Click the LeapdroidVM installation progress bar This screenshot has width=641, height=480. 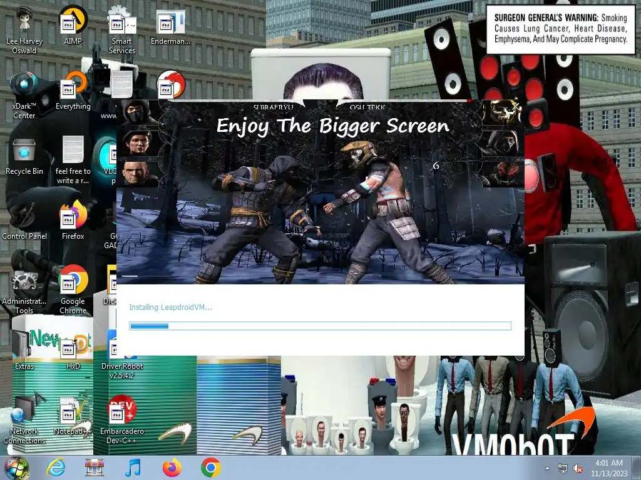[320, 326]
